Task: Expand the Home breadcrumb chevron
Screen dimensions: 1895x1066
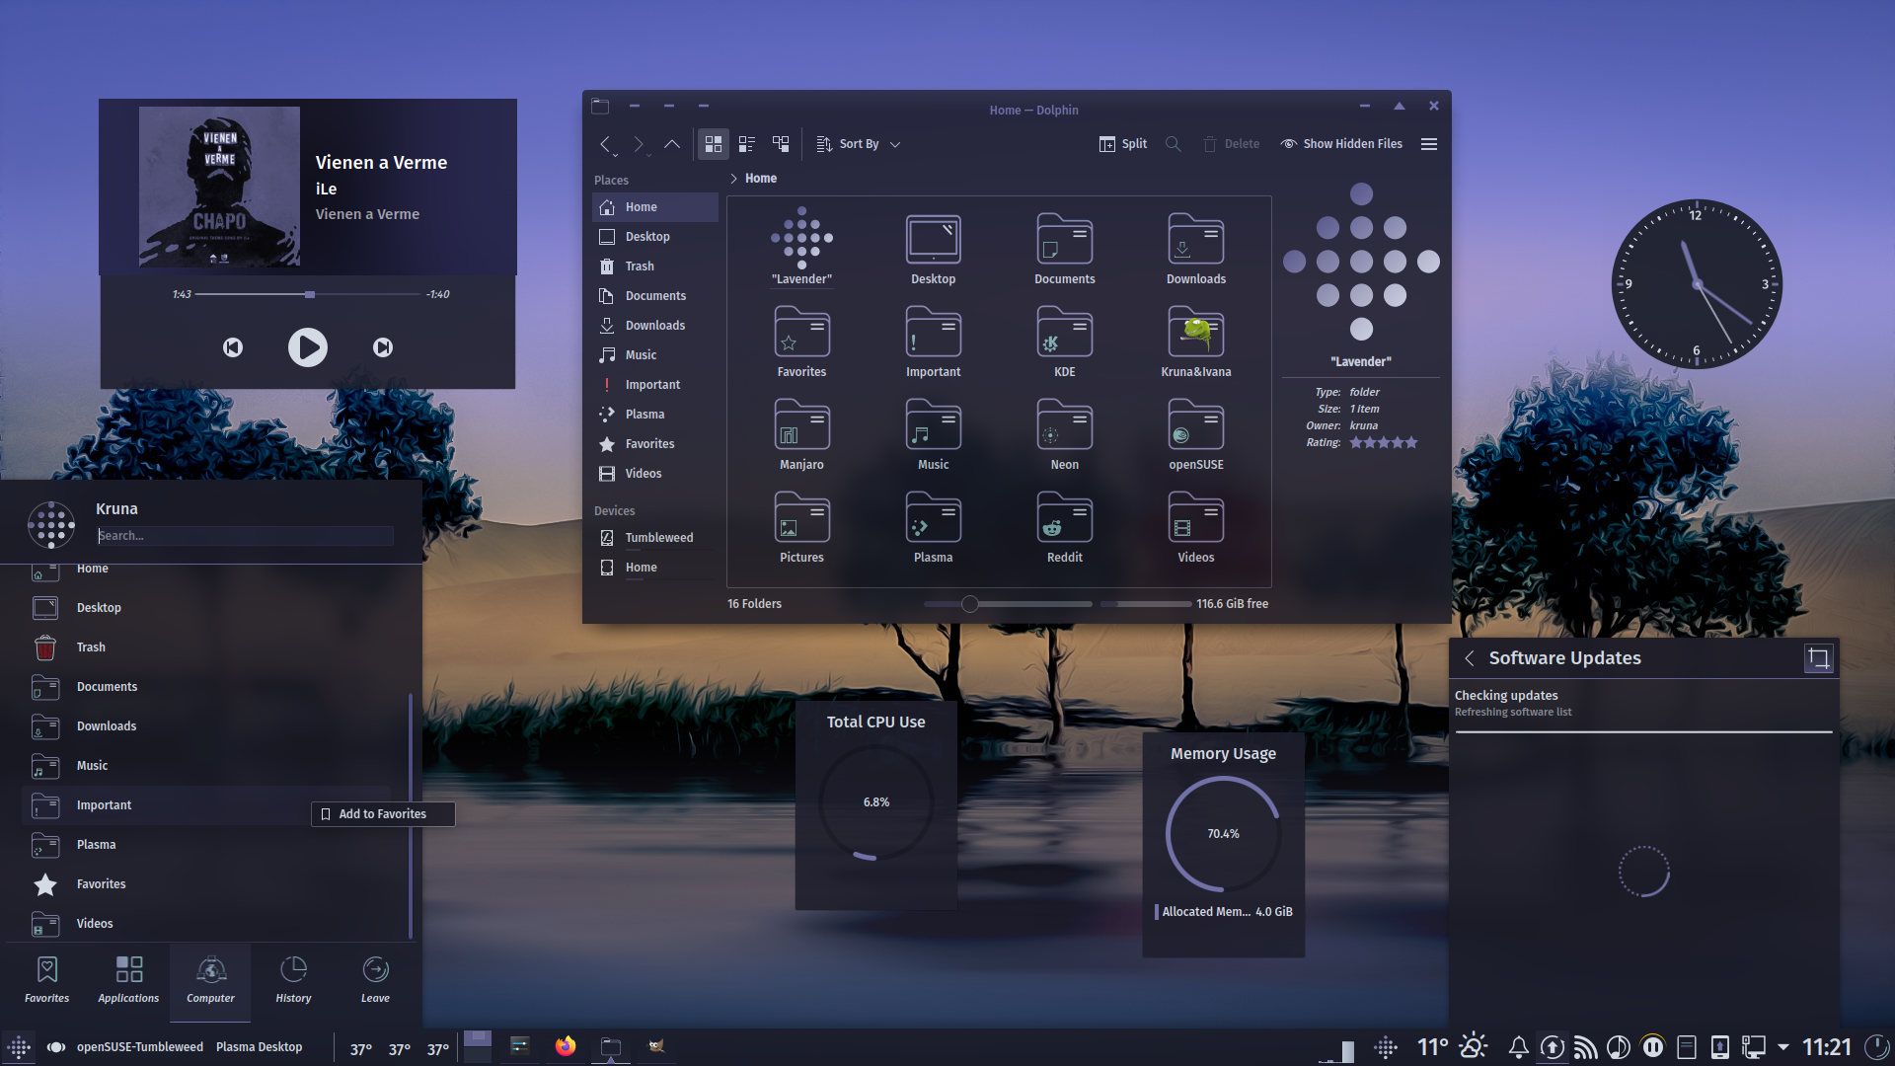Action: (733, 179)
